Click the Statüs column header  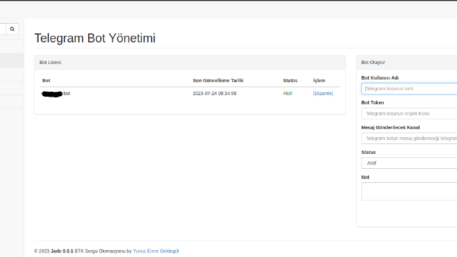pos(290,81)
